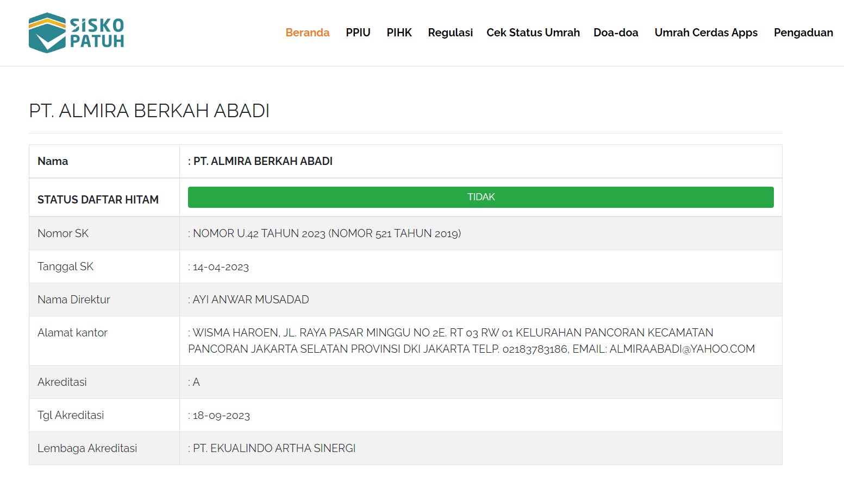The width and height of the screenshot is (844, 477).
Task: Click the STATUS DAFTAR HITAM label
Action: point(98,200)
